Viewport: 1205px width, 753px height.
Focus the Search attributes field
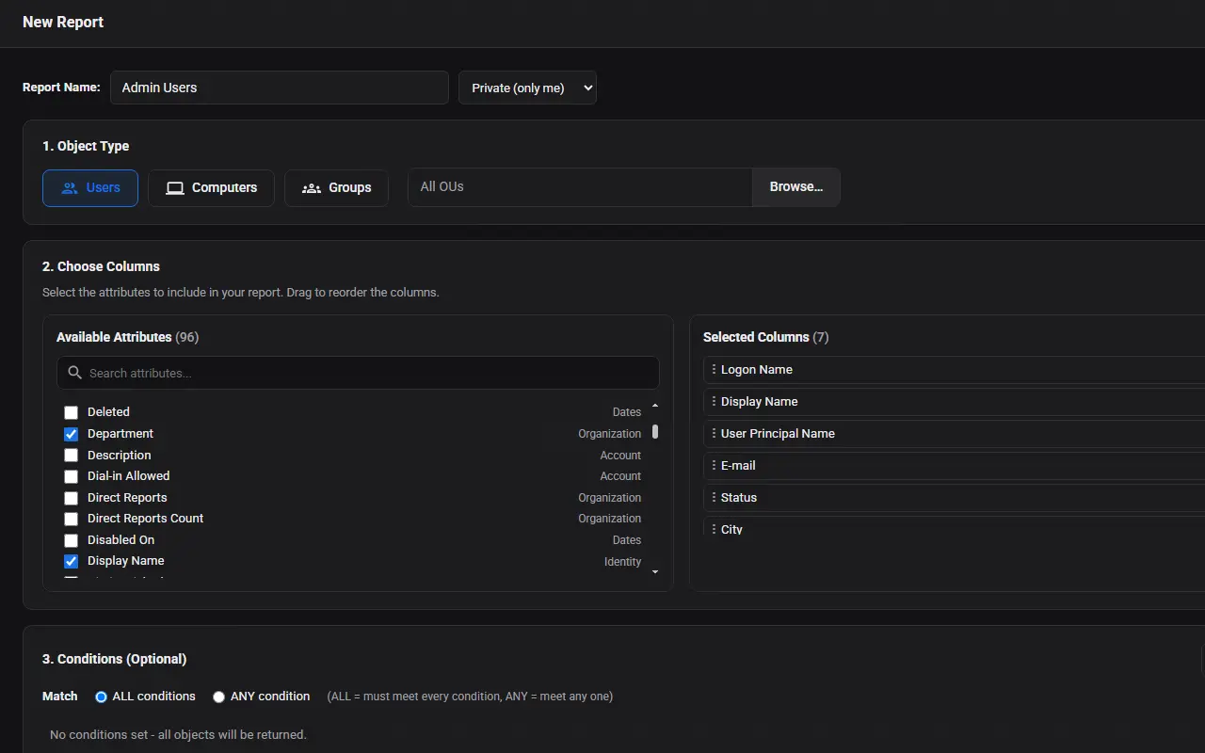(358, 374)
